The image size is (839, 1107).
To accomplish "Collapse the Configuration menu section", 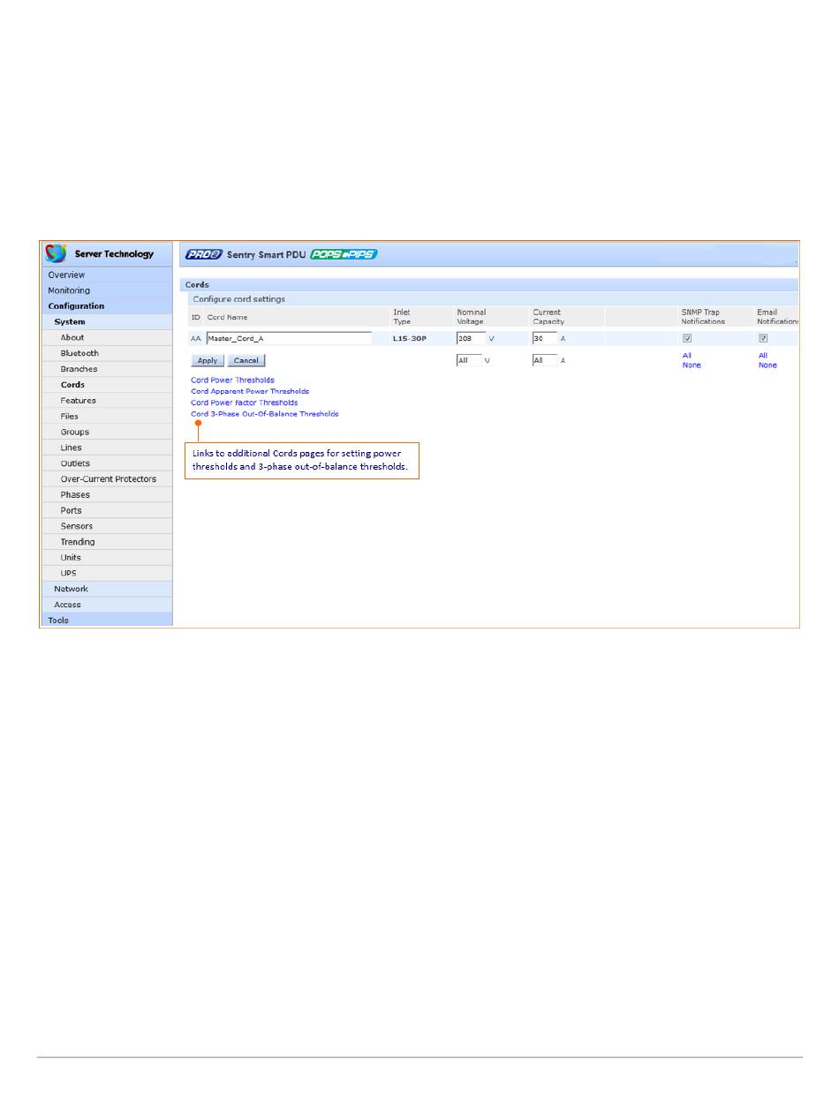I will 107,306.
